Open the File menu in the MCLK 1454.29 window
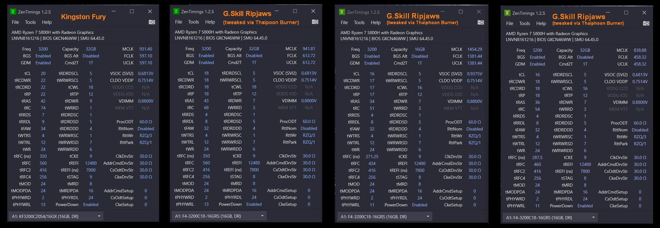Image resolution: width=660 pixels, height=228 pixels. 344,23
